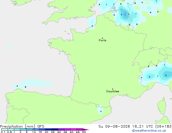
Task: Pick the legend swatch between 1 and 2
Action: (x=17, y=129)
